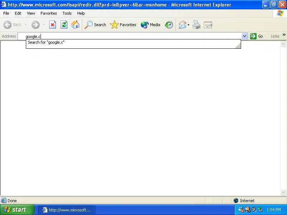The image size is (287, 215).
Task: Click the security keys tray icon
Action: pos(248,210)
